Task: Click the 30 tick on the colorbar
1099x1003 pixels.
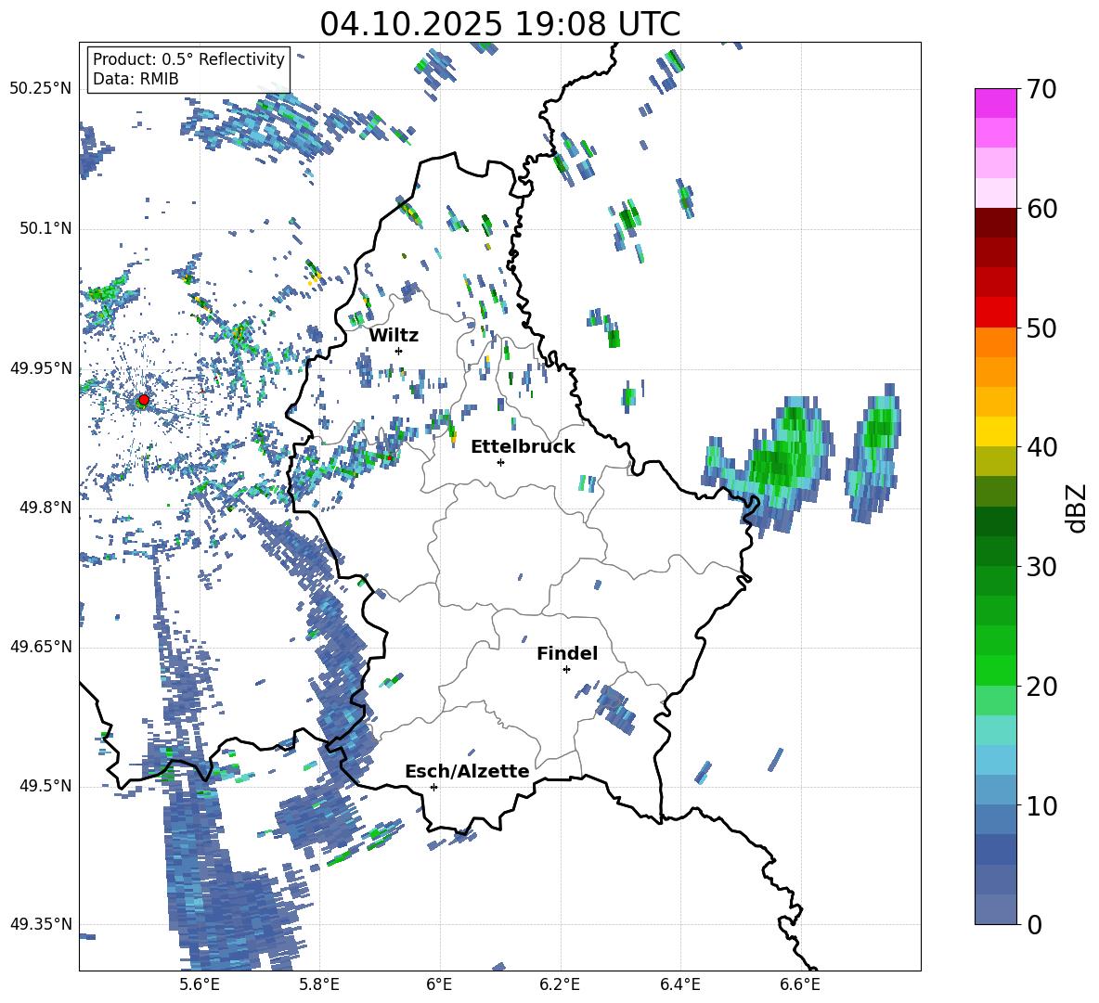Action: tap(1041, 567)
